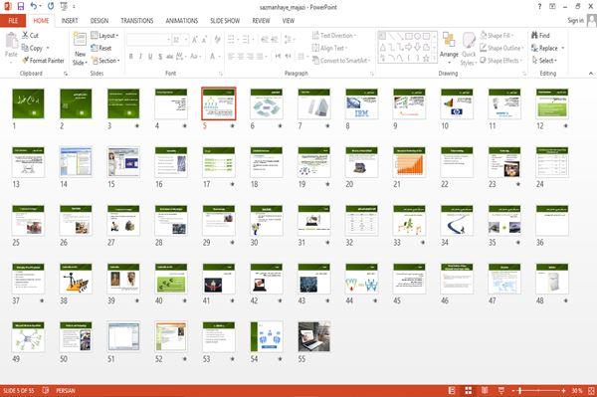
Task: Click the Save icon in quick access toolbar
Action: click(x=21, y=7)
